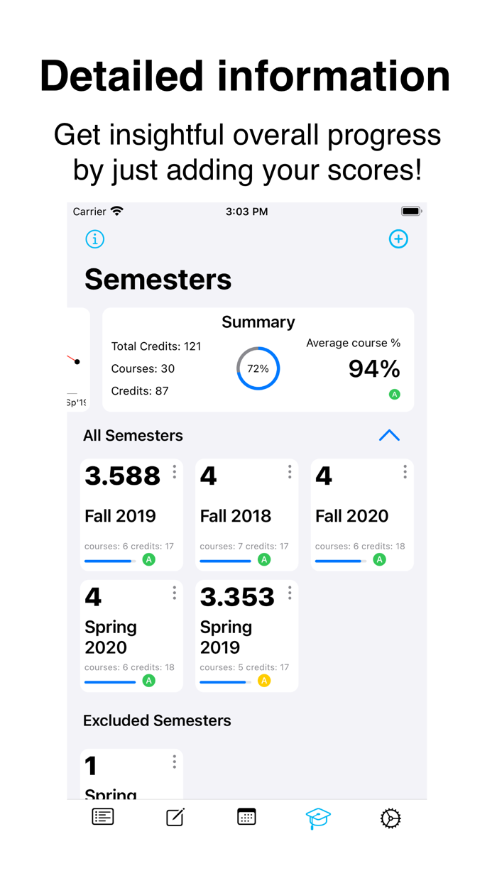The height and width of the screenshot is (883, 497).
Task: Tap the three-dot icon on Fall 2020 card
Action: (405, 471)
